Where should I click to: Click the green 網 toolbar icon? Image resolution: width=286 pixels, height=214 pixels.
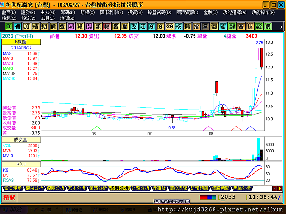click(268, 27)
